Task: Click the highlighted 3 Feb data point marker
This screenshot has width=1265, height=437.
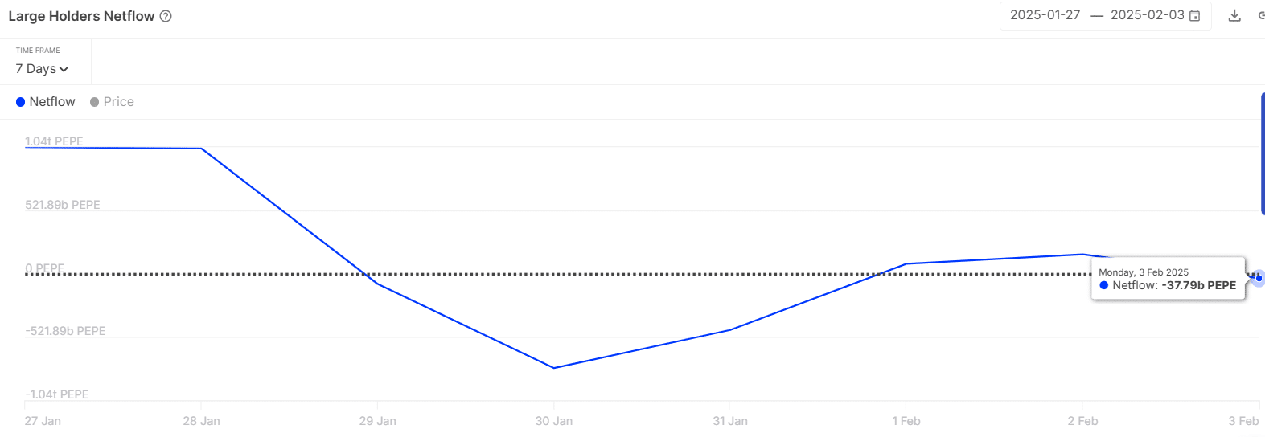Action: [1259, 278]
